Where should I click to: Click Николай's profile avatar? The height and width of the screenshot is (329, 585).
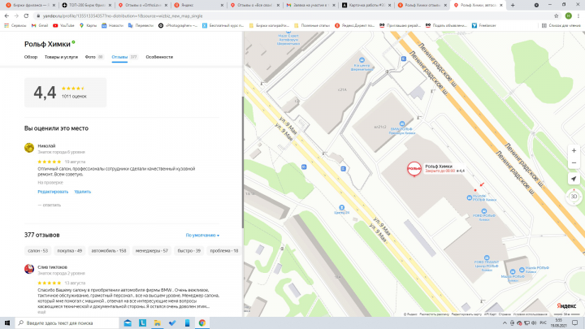tap(29, 148)
